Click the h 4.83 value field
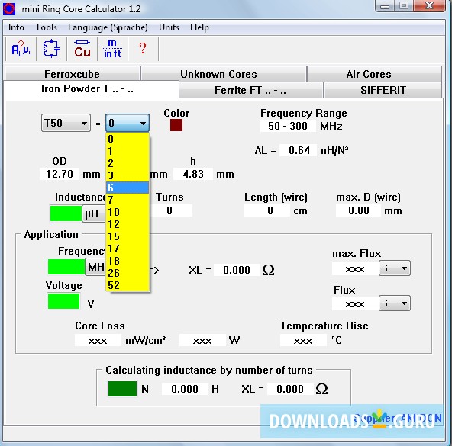Viewport: 452px width, 446px height. click(x=193, y=174)
